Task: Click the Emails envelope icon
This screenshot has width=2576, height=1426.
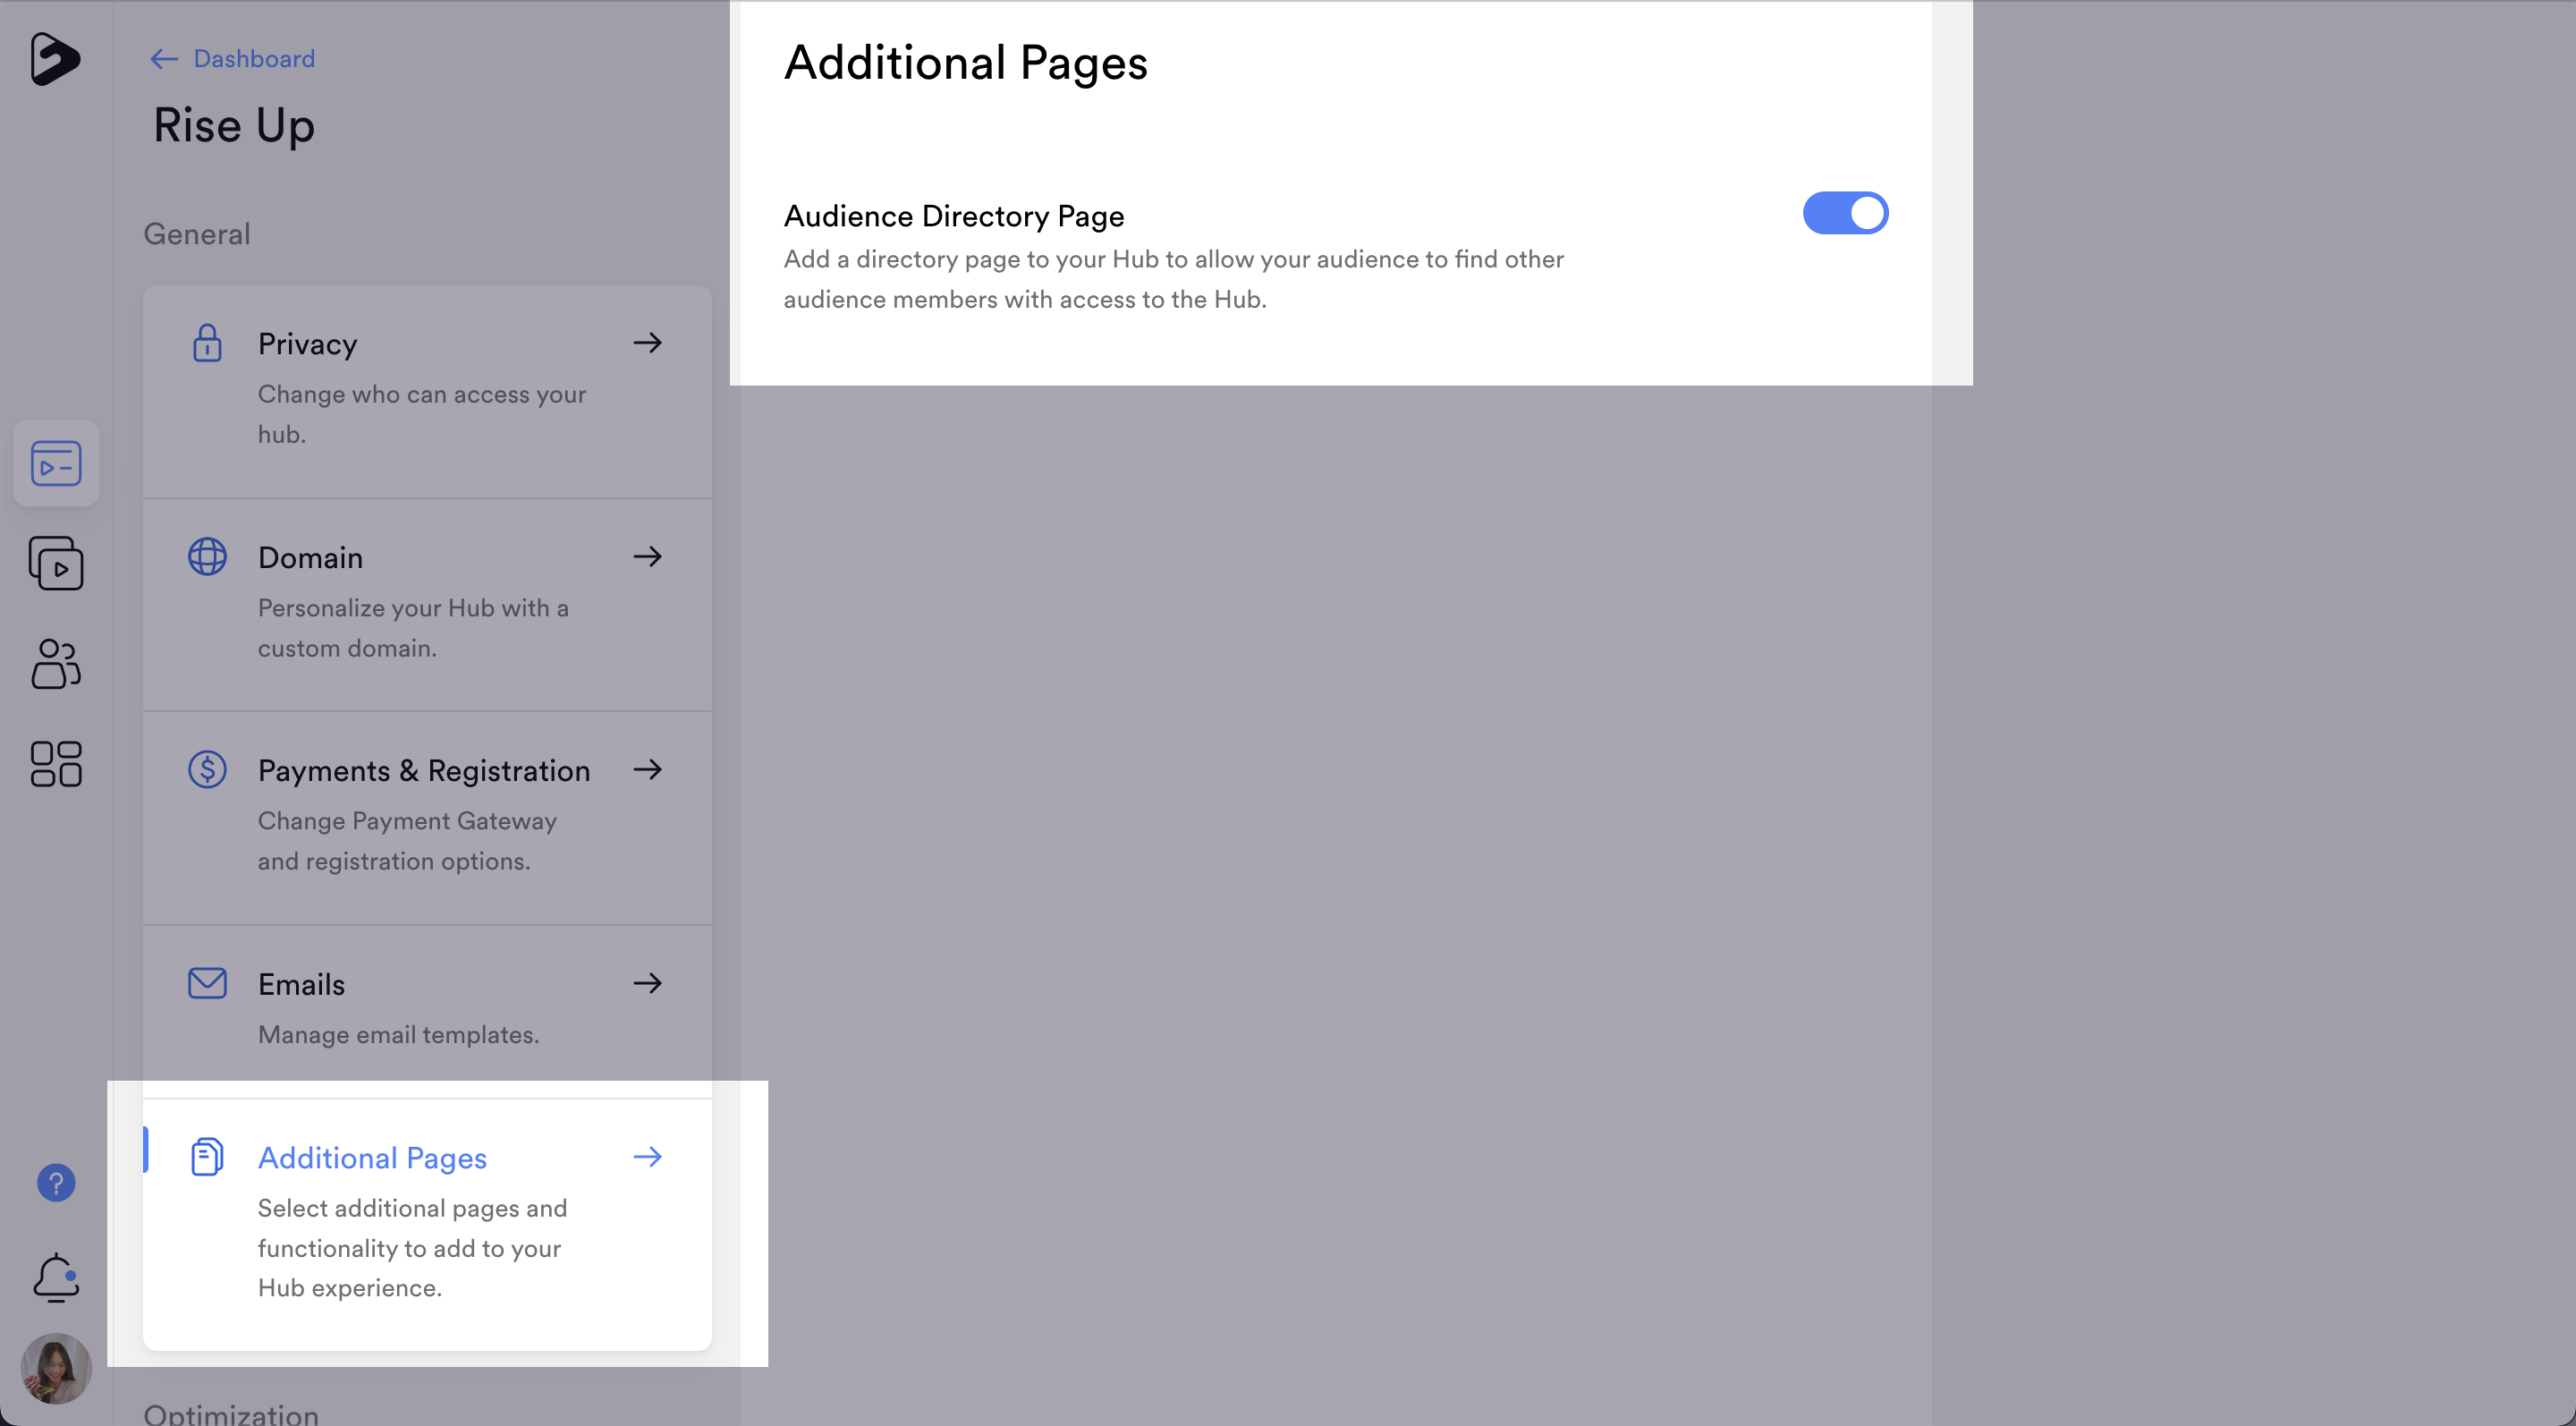Action: point(207,983)
